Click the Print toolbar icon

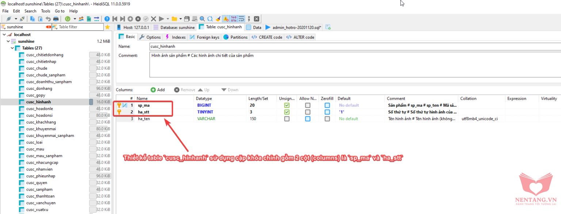[56, 19]
